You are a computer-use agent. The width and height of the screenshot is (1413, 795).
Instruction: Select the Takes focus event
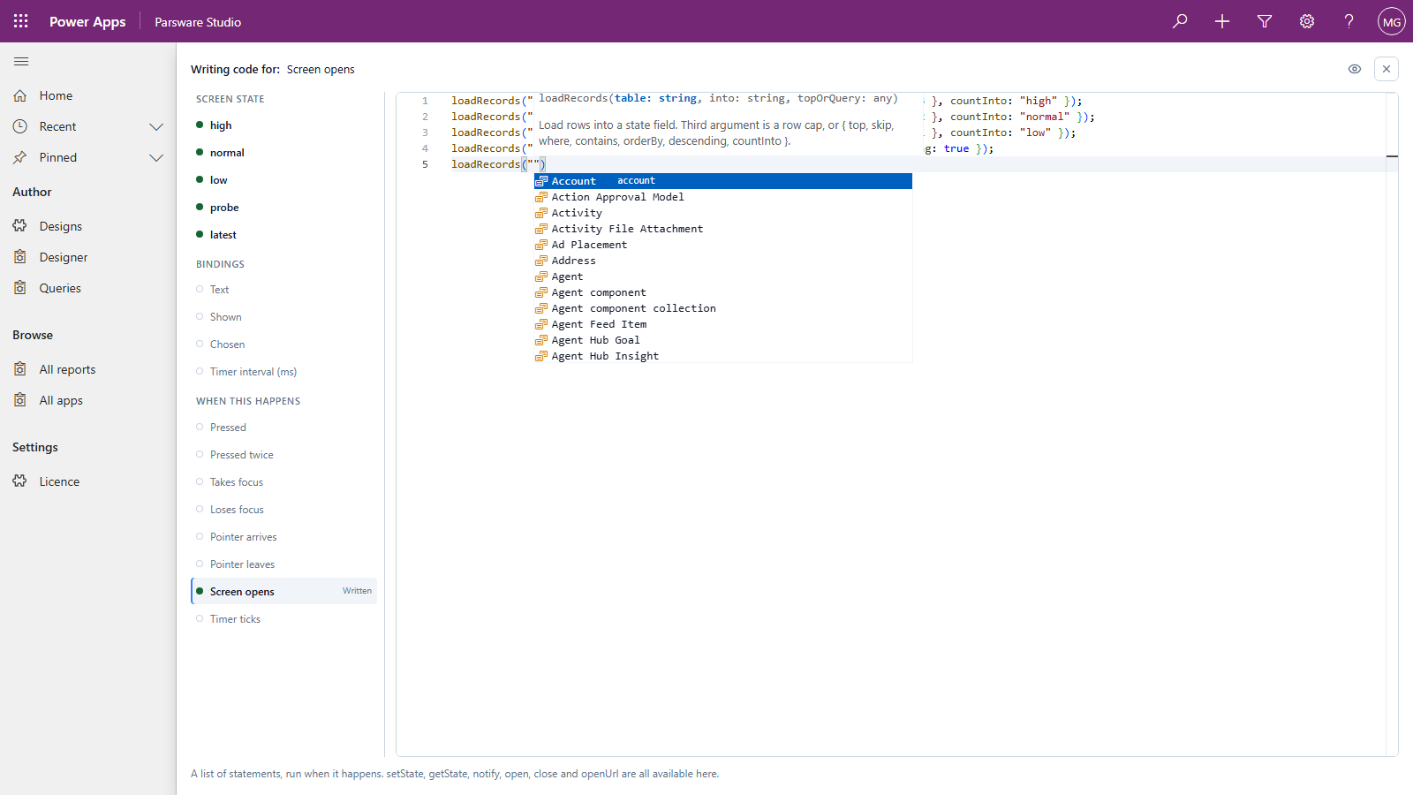pos(283,482)
